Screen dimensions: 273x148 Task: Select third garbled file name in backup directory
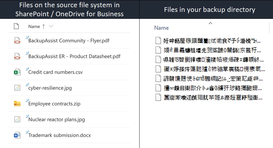(x=213, y=60)
